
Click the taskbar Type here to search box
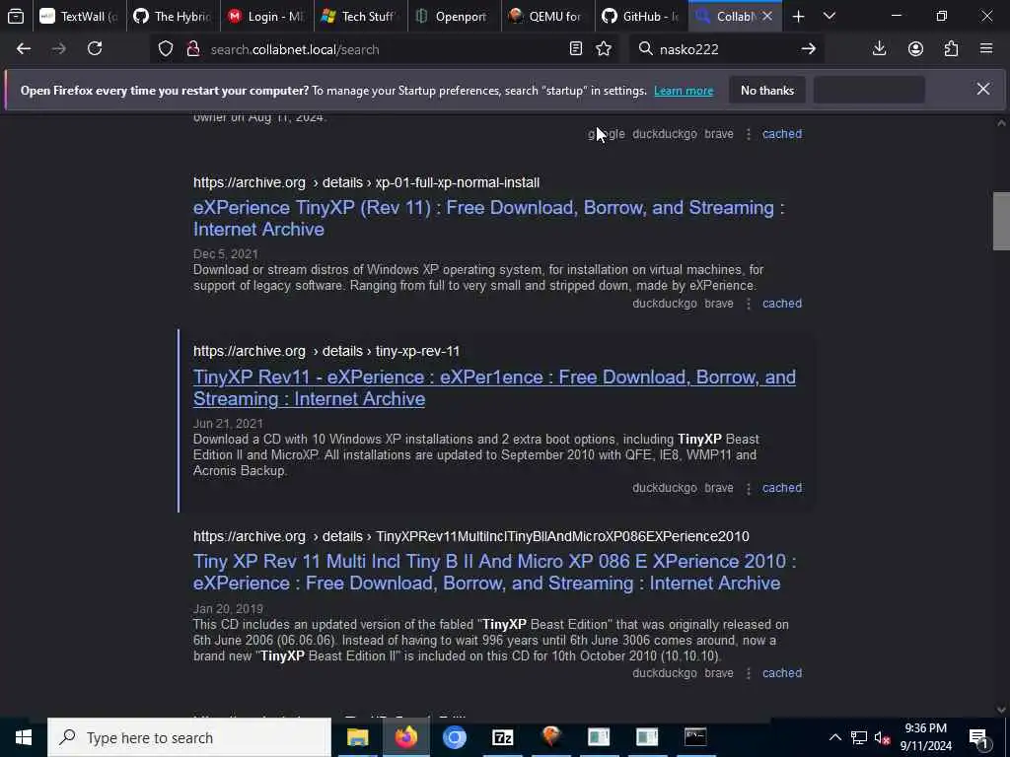click(189, 737)
